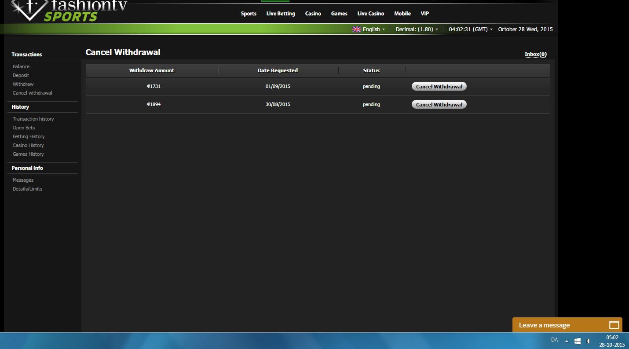Go to the Mobile page
This screenshot has height=349, width=629.
(x=402, y=14)
